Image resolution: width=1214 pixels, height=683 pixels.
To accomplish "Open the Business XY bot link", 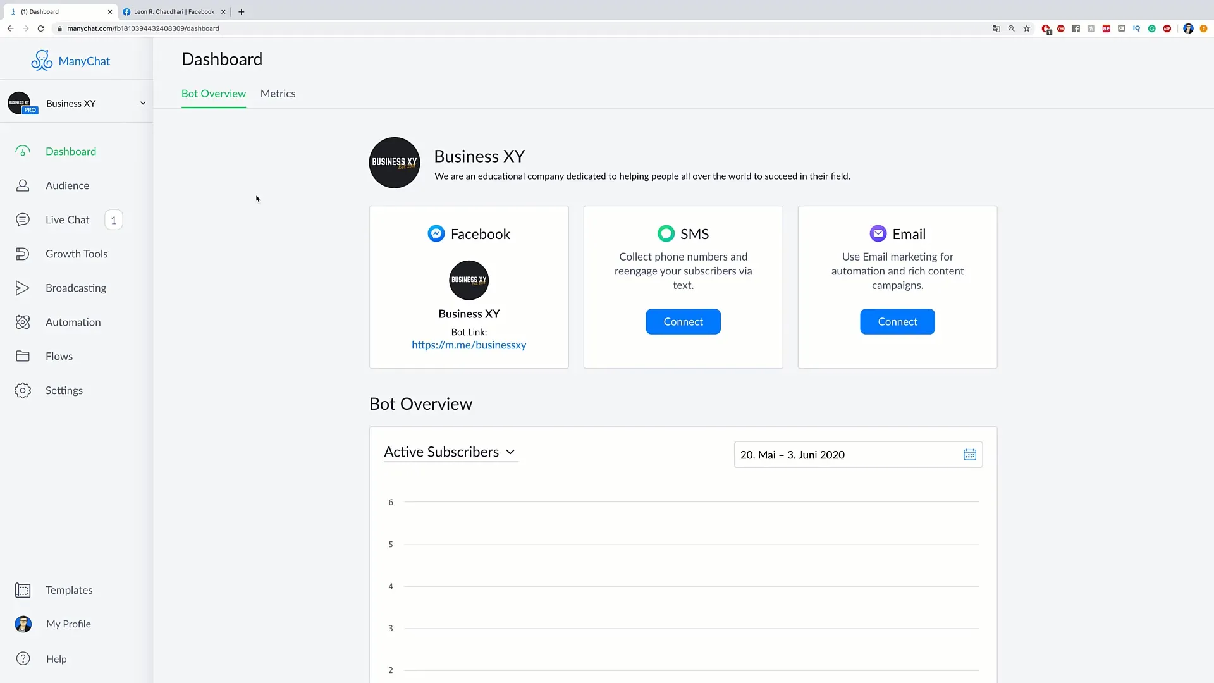I will pos(469,345).
